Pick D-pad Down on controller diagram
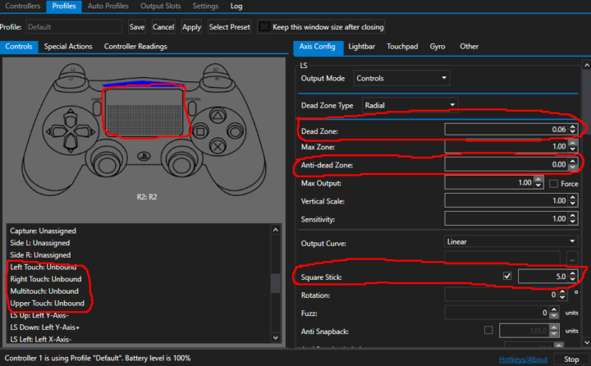The height and width of the screenshot is (366, 591). point(71,144)
